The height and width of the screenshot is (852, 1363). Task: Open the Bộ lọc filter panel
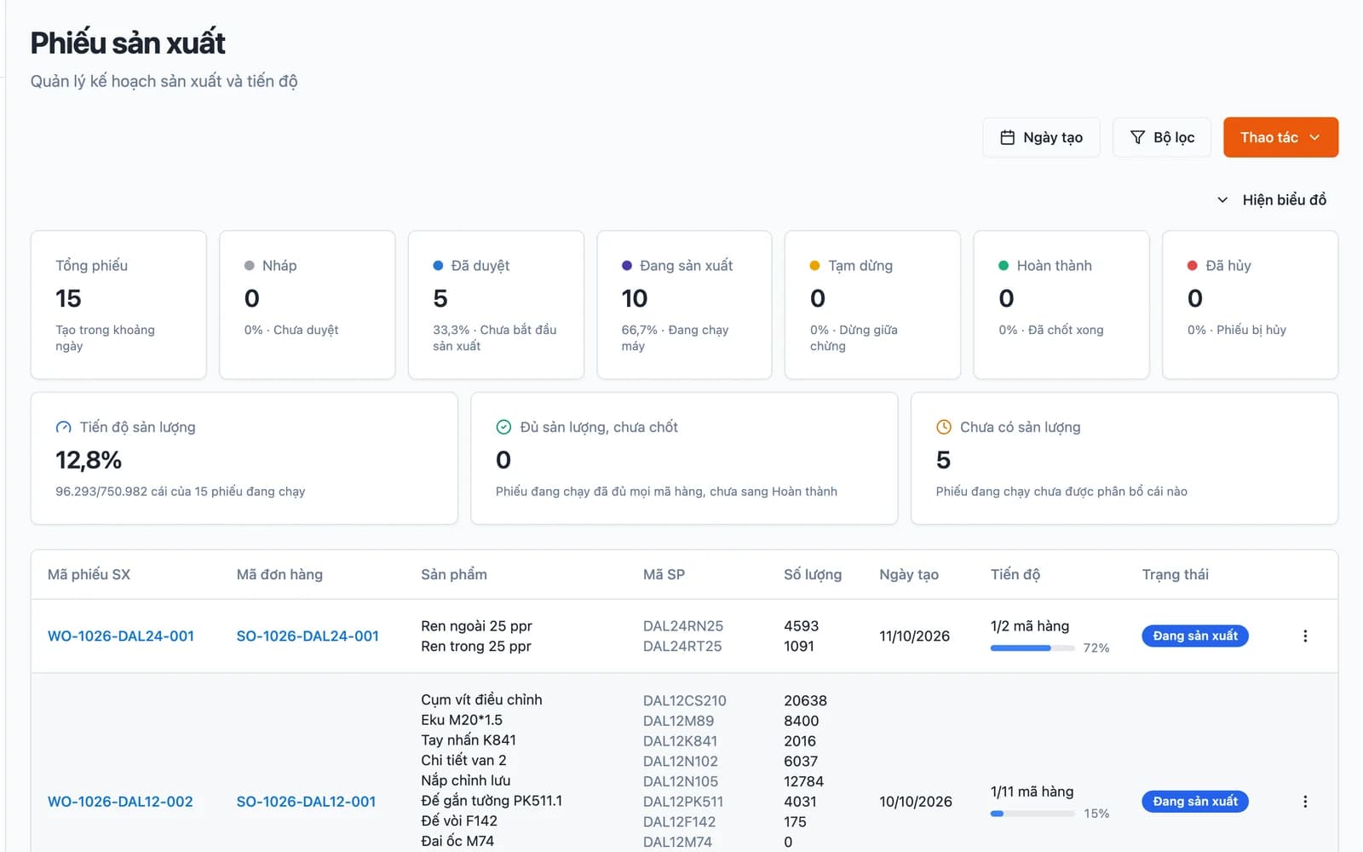coord(1162,137)
